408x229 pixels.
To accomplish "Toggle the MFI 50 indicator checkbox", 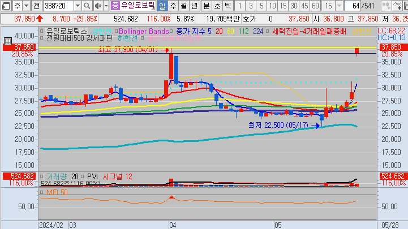I will pyautogui.click(x=42, y=192).
